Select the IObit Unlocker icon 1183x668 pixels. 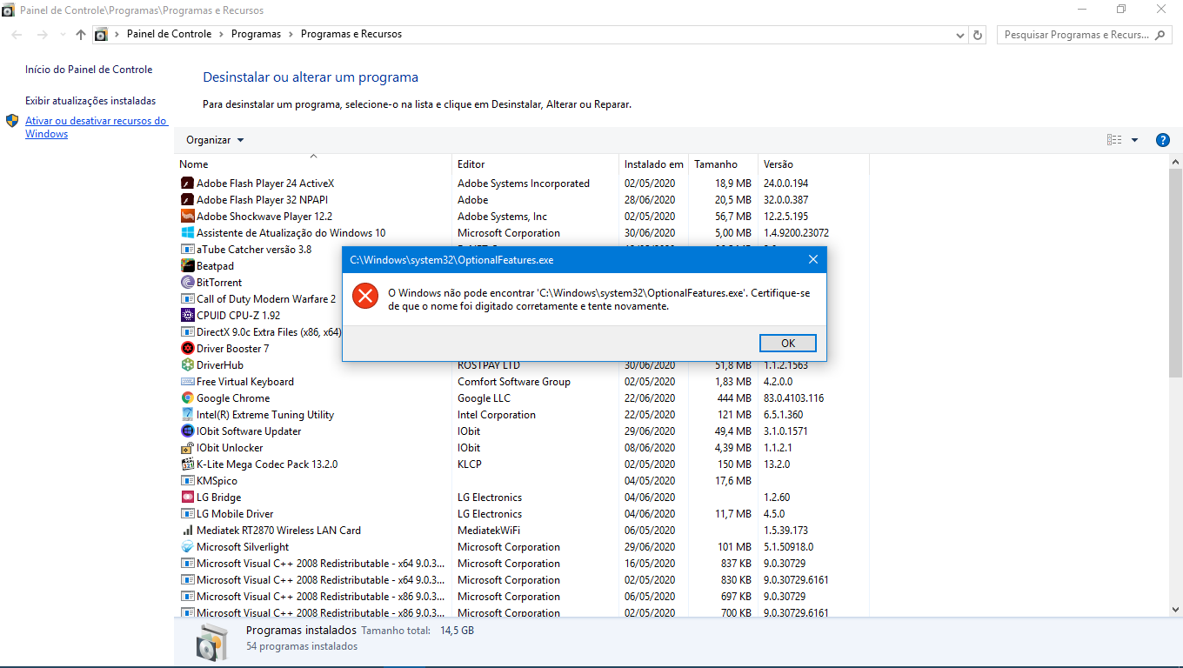pos(187,448)
